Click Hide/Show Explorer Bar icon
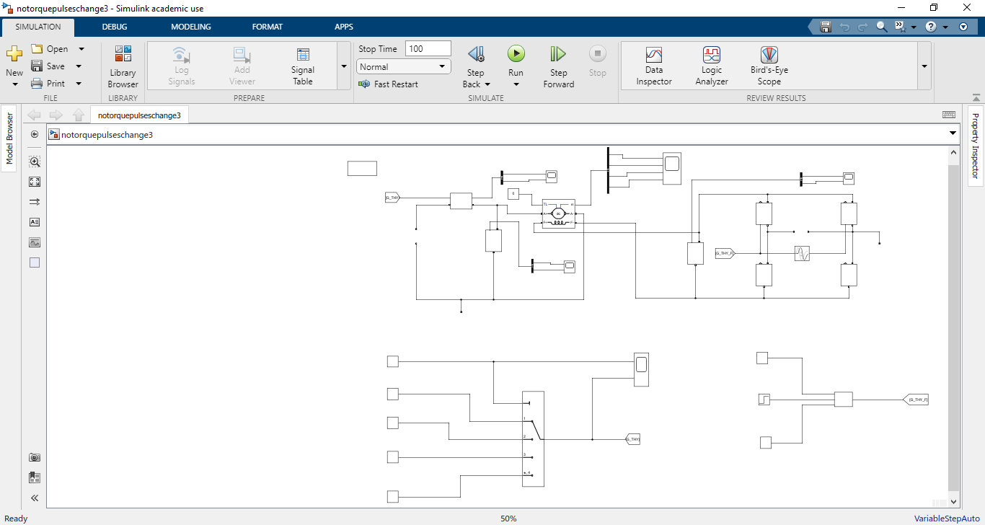The image size is (985, 525). 35,134
